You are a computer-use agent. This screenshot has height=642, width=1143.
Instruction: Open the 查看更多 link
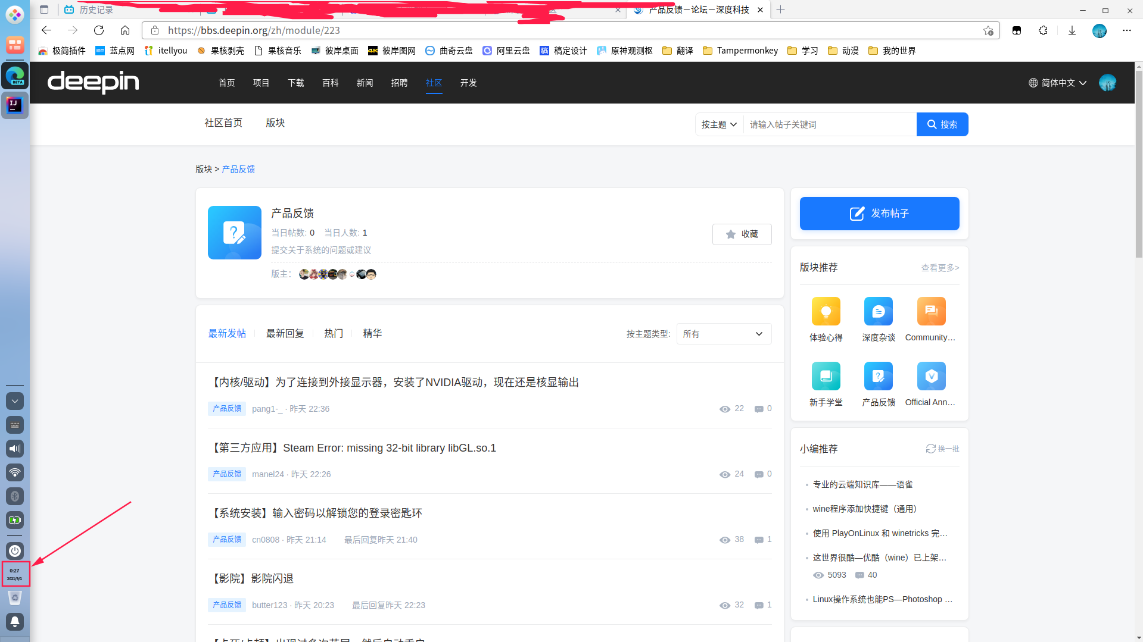click(x=940, y=268)
